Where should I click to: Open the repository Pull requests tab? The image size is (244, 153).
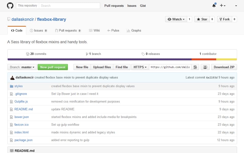(68, 31)
